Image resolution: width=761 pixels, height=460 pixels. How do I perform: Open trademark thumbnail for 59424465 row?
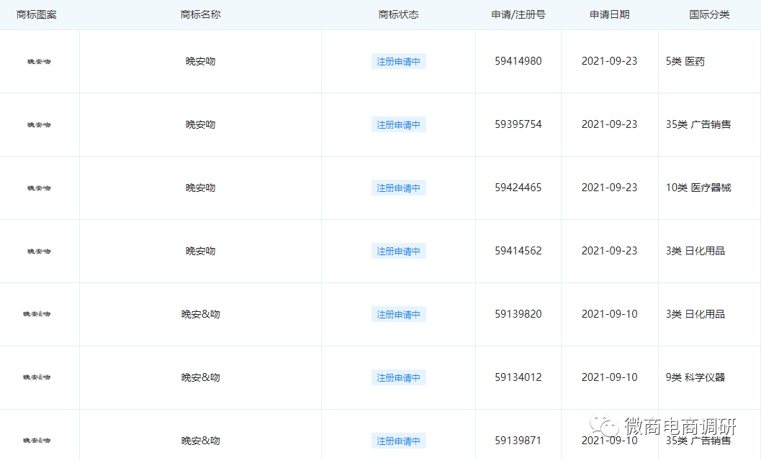point(39,188)
